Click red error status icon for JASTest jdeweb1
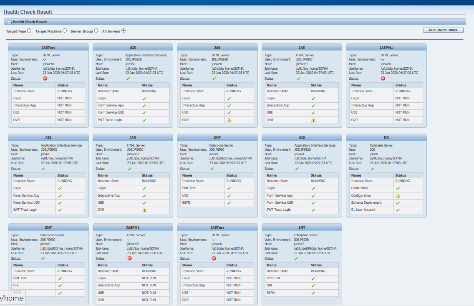 click(x=45, y=78)
